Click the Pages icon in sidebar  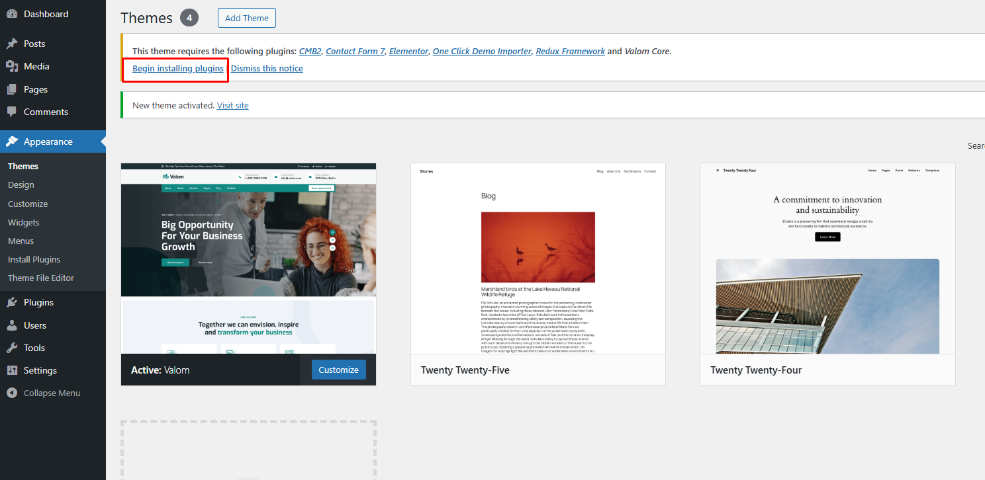coord(12,89)
